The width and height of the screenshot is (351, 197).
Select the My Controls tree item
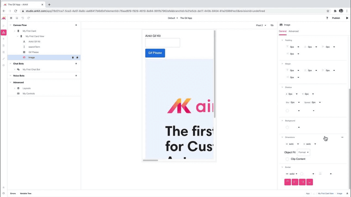[29, 94]
